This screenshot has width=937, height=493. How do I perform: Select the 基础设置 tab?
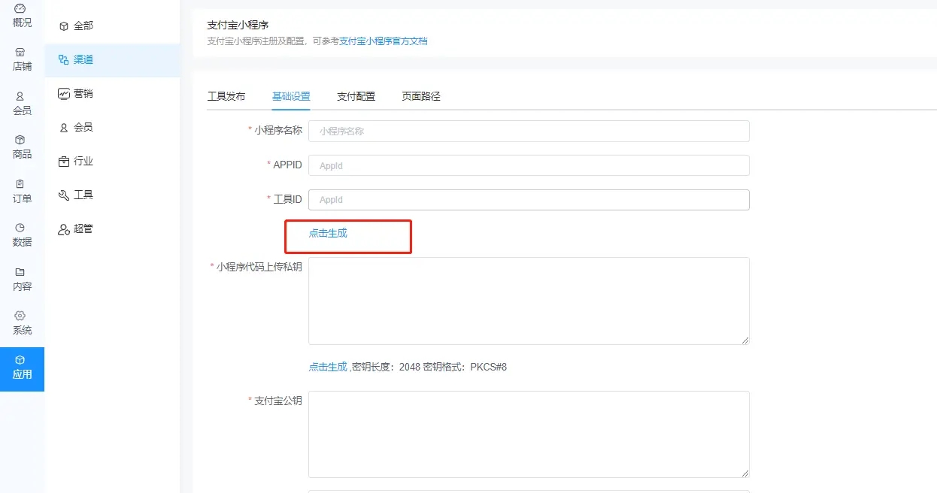click(291, 96)
